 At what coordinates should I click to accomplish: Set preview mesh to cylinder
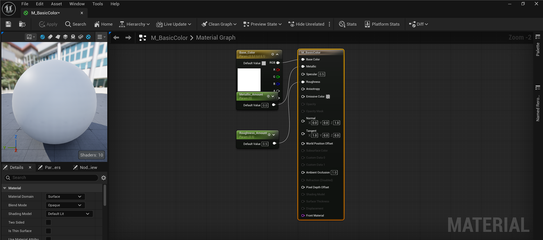tap(50, 37)
